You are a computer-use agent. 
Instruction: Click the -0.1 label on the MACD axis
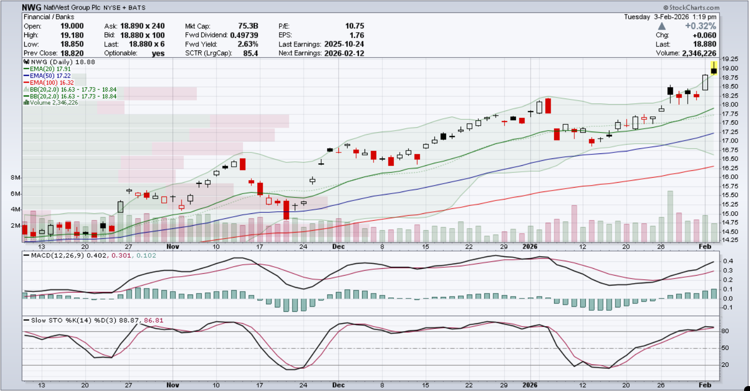pyautogui.click(x=727, y=307)
